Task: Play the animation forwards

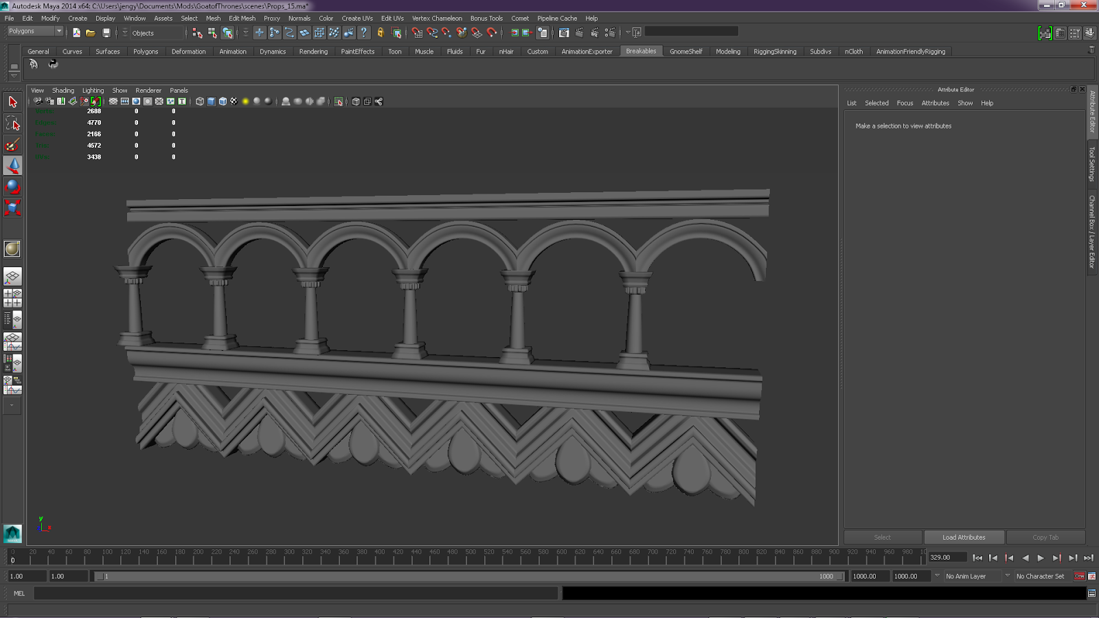Action: (x=1041, y=558)
